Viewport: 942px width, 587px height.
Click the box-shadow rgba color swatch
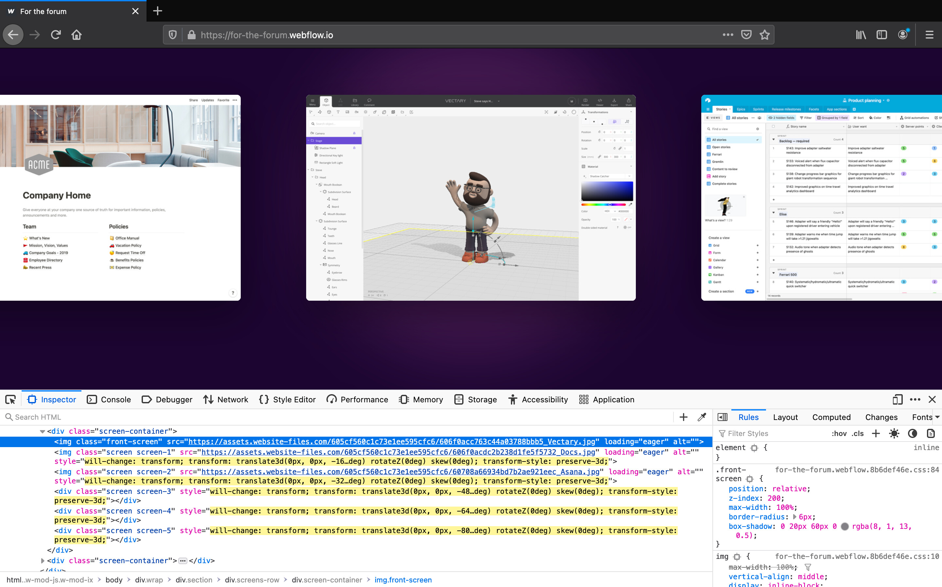(845, 527)
